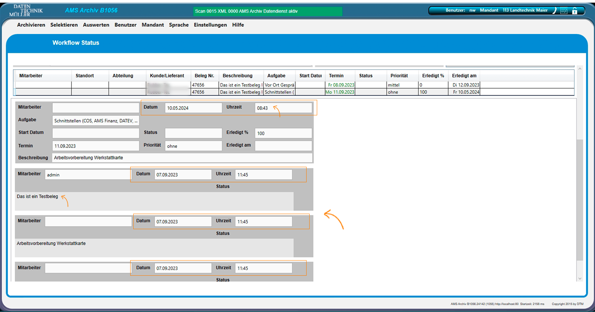This screenshot has width=595, height=312.
Task: Open the Selektieren menu
Action: (64, 25)
